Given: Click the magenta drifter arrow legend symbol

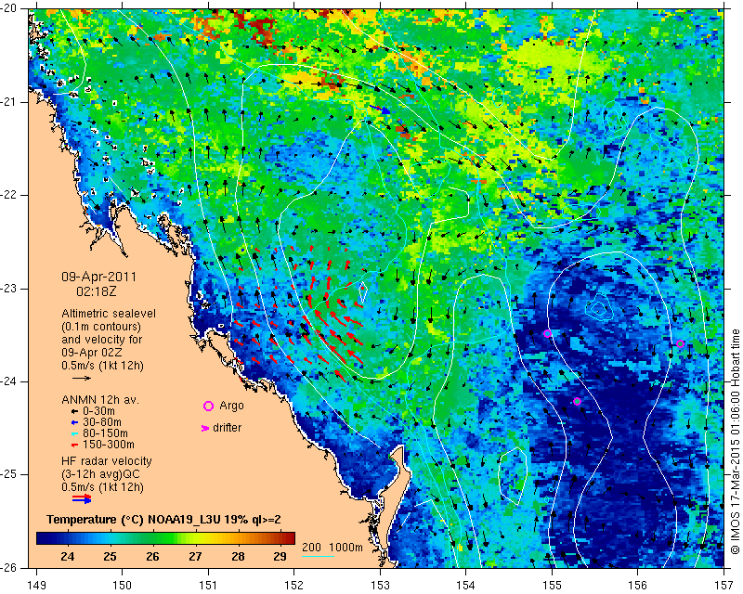Looking at the screenshot, I should point(205,428).
